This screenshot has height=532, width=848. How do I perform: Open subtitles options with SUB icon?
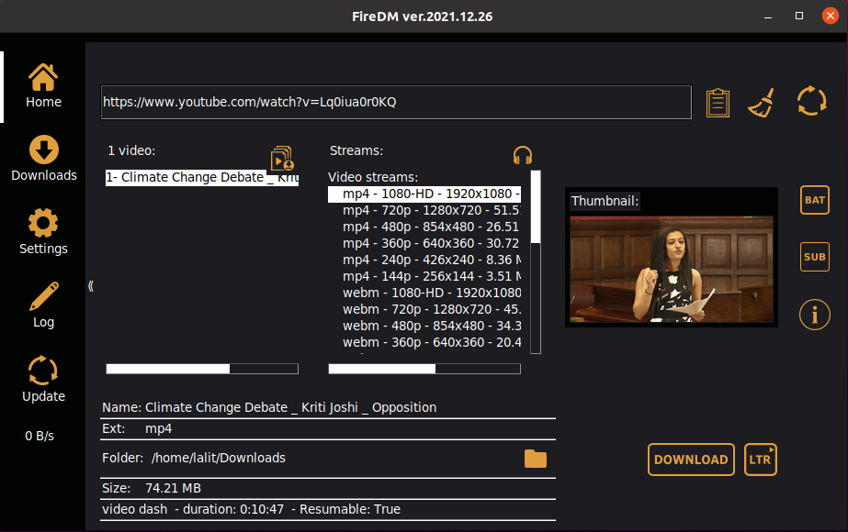pyautogui.click(x=814, y=257)
